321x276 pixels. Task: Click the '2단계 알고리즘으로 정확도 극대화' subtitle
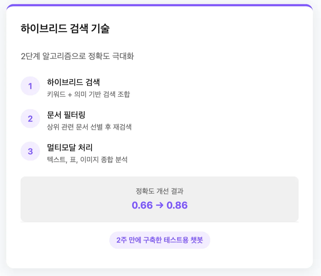coord(77,56)
